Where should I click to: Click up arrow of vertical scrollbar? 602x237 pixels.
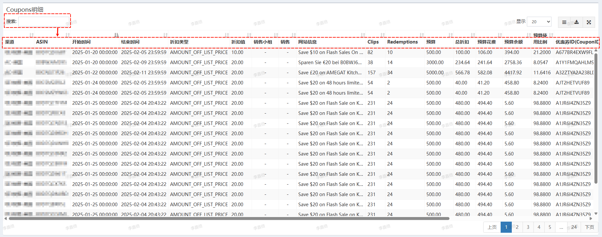(596, 50)
